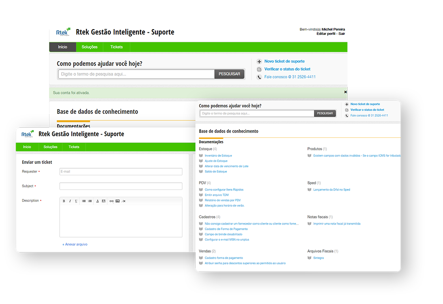Image resolution: width=443 pixels, height=304 pixels.
Task: Open the 'Sintegra' article link
Action: tap(318, 258)
